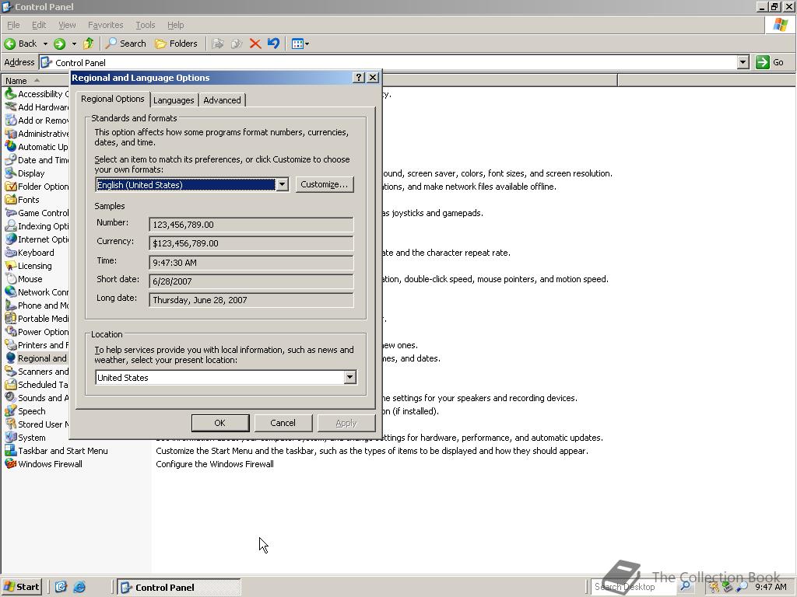797x597 pixels.
Task: Select the Administrative Tools icon
Action: click(x=11, y=134)
